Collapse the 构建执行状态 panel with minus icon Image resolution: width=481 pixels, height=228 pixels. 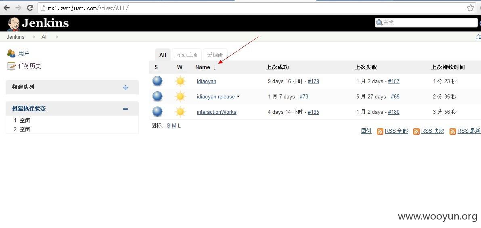(x=125, y=109)
